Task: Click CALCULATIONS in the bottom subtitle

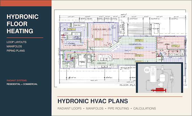Action: click(x=145, y=108)
